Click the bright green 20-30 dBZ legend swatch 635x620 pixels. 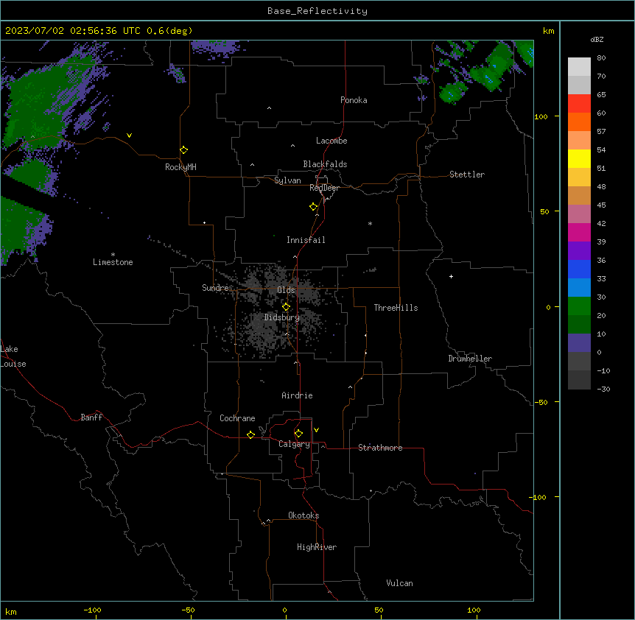pos(579,306)
